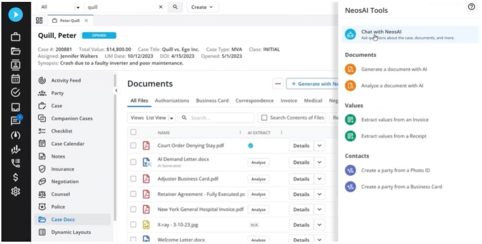482x244 pixels.
Task: Switch to the Authorizations tab
Action: tap(172, 100)
